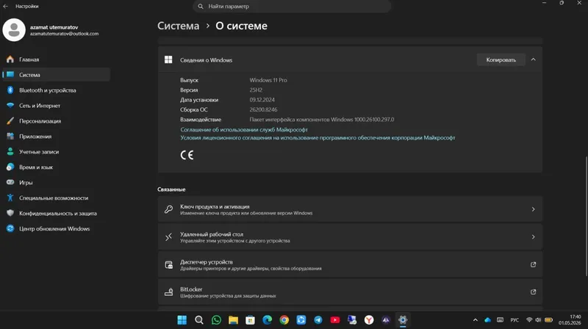Select the Система sidebar item
The width and height of the screenshot is (588, 329).
[x=57, y=75]
